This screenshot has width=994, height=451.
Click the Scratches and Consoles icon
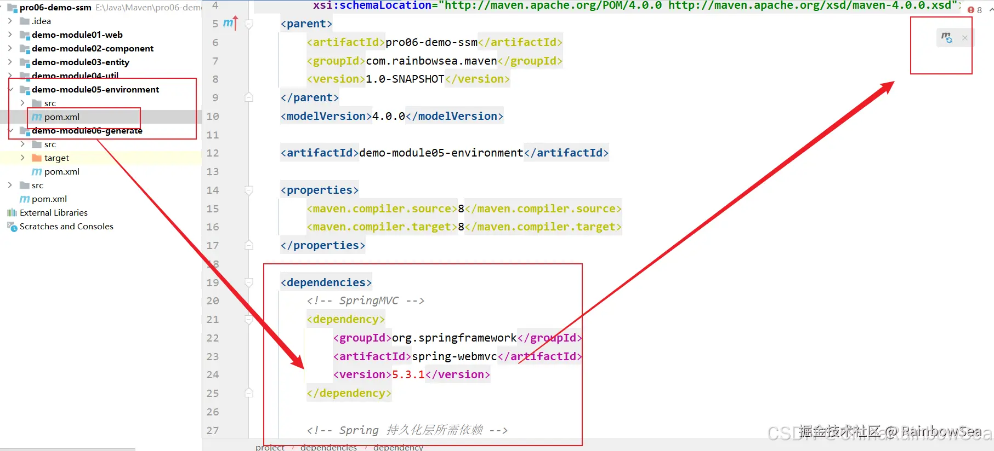tap(12, 226)
